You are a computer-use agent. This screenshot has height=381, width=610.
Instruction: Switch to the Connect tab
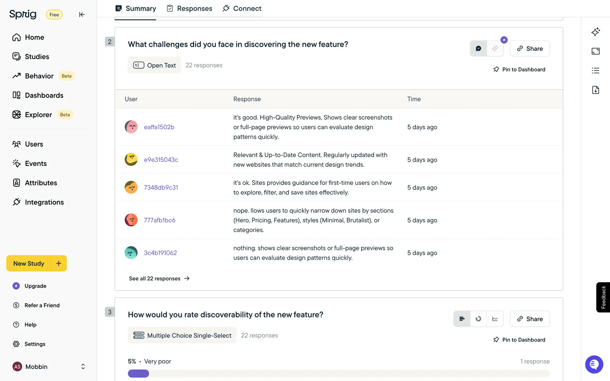coord(242,9)
